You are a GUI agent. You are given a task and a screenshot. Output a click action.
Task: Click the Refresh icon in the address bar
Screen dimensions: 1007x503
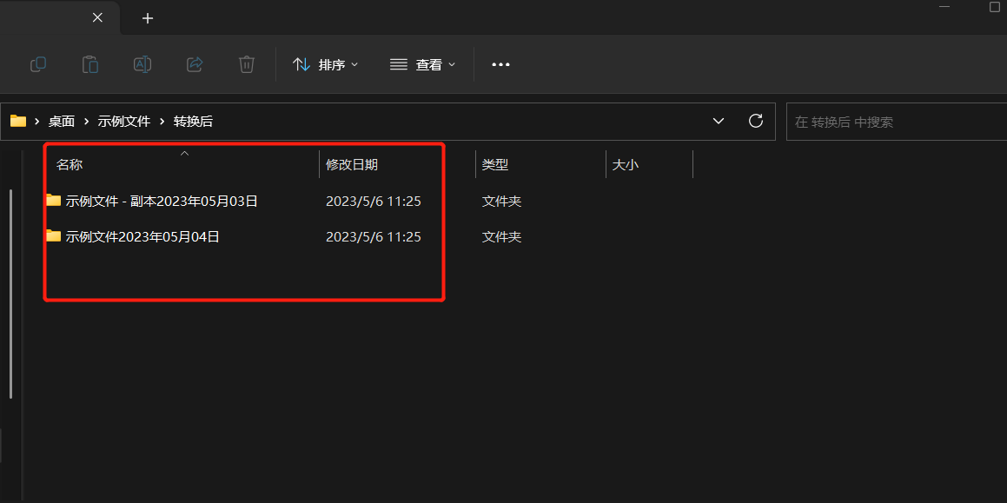755,121
